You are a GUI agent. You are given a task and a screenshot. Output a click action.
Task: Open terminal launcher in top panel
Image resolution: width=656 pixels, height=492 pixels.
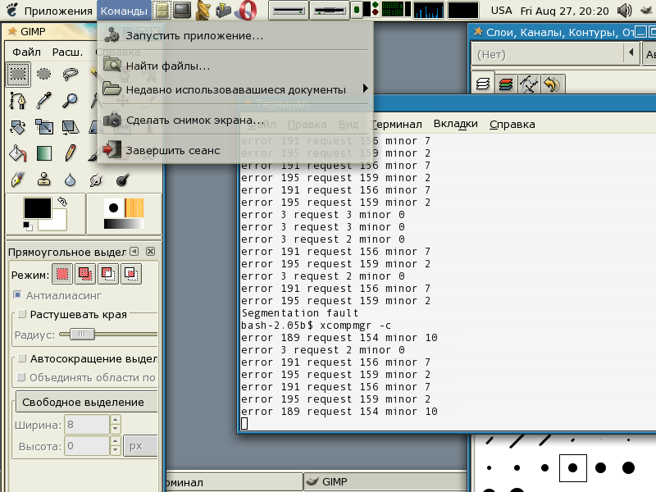coord(182,11)
